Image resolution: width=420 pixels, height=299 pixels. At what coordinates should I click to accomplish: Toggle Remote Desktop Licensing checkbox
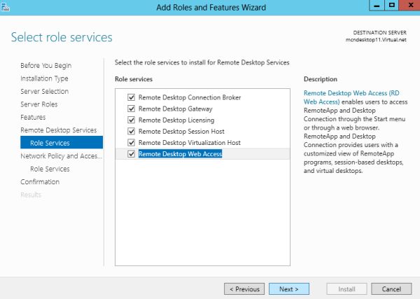click(131, 120)
